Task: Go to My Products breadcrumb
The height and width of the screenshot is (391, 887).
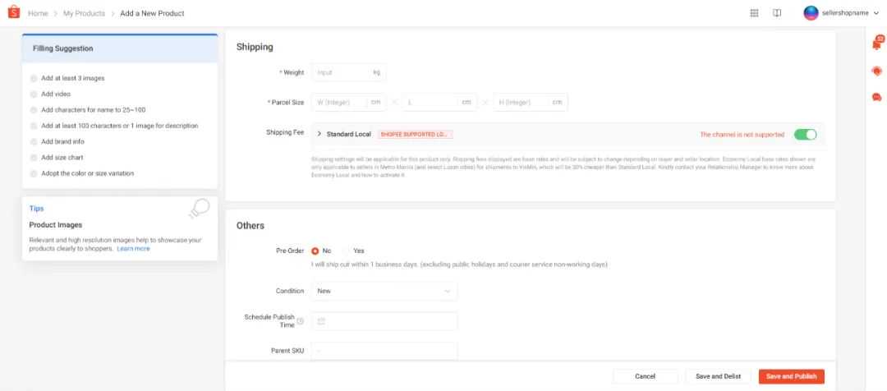Action: 85,13
